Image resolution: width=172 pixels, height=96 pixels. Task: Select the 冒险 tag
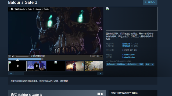[141, 65]
